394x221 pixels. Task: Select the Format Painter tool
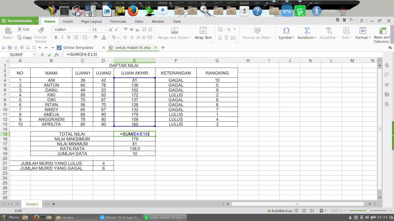(41, 34)
